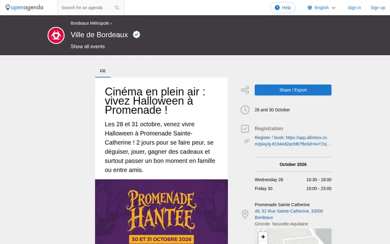Open the Bordeaux Métropole breadcrumb

pos(90,23)
